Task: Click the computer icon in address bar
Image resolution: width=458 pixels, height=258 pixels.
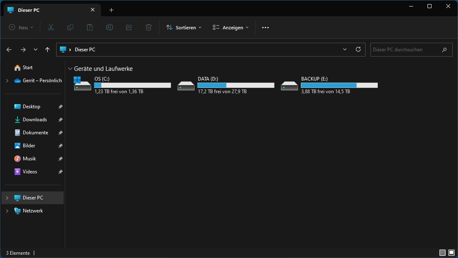Action: (x=63, y=49)
